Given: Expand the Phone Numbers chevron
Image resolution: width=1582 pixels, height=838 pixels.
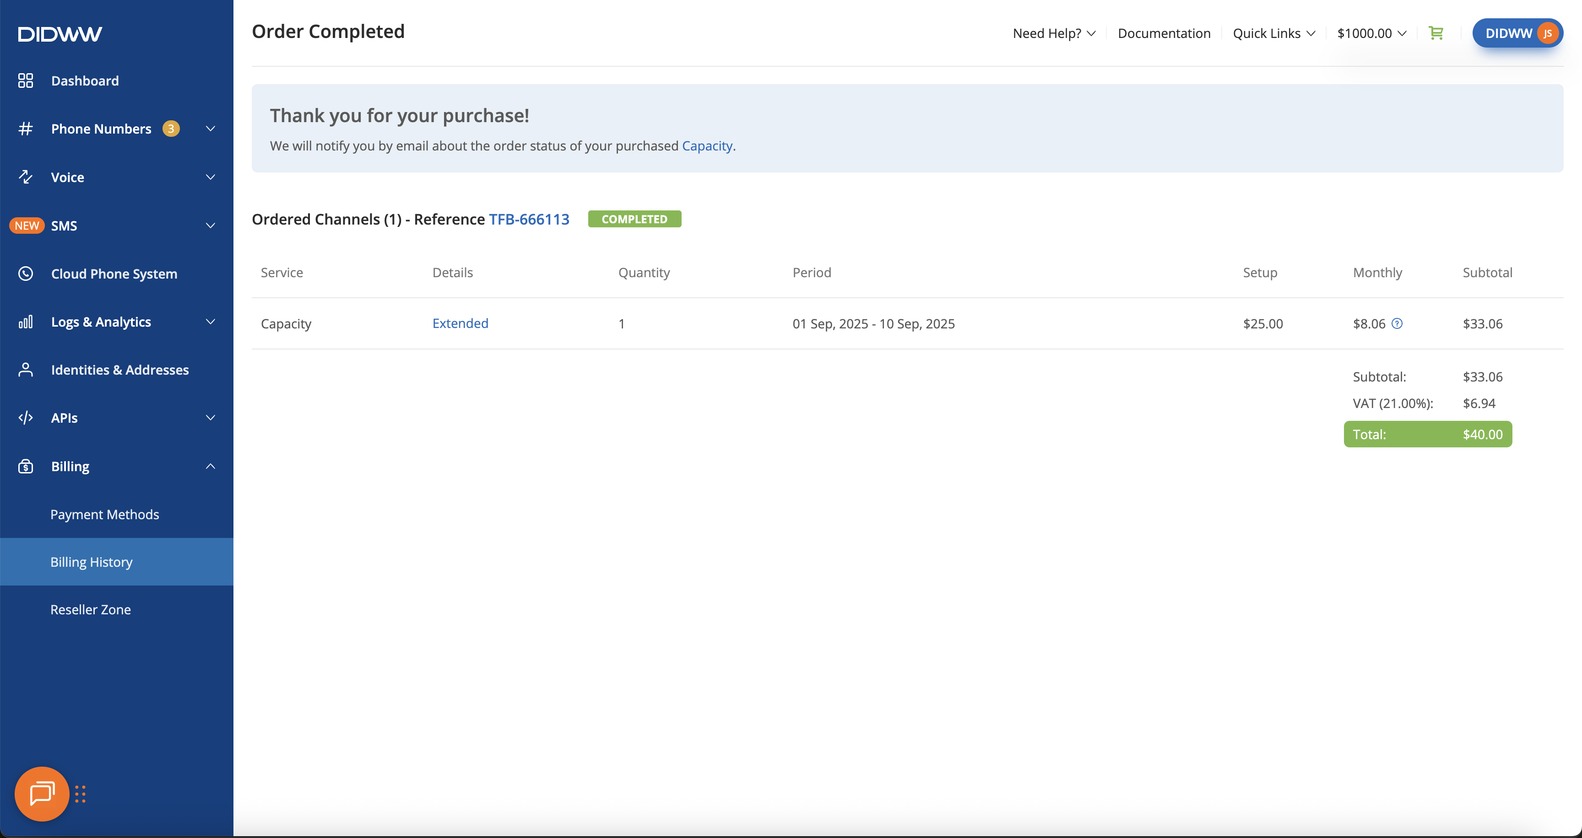Looking at the screenshot, I should click(x=211, y=129).
